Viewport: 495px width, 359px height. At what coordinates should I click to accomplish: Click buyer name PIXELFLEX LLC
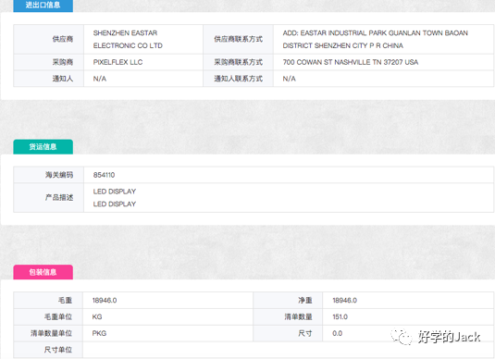pyautogui.click(x=118, y=62)
